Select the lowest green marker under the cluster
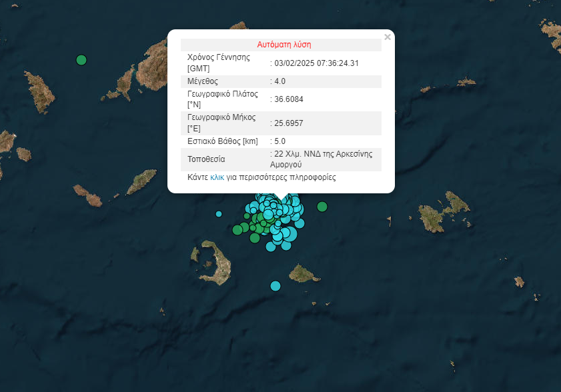Image resolution: width=561 pixels, height=392 pixels. tap(255, 238)
